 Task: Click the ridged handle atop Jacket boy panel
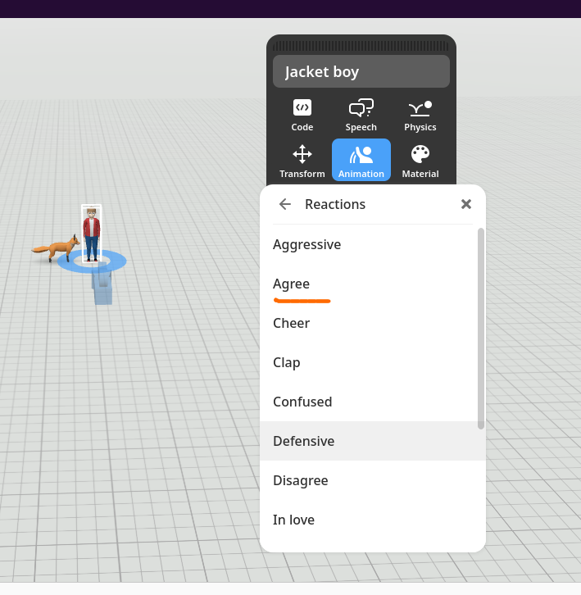361,46
